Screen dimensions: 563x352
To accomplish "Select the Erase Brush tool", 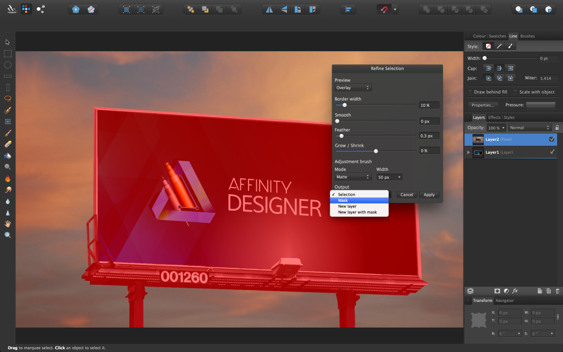I will pos(8,144).
